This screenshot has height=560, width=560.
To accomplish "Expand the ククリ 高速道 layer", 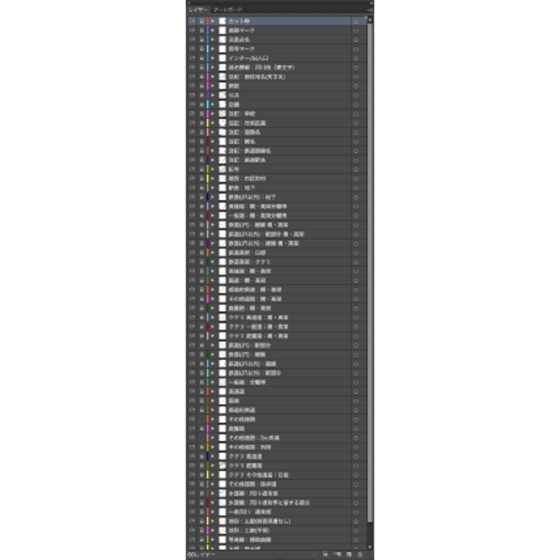I will [x=213, y=457].
